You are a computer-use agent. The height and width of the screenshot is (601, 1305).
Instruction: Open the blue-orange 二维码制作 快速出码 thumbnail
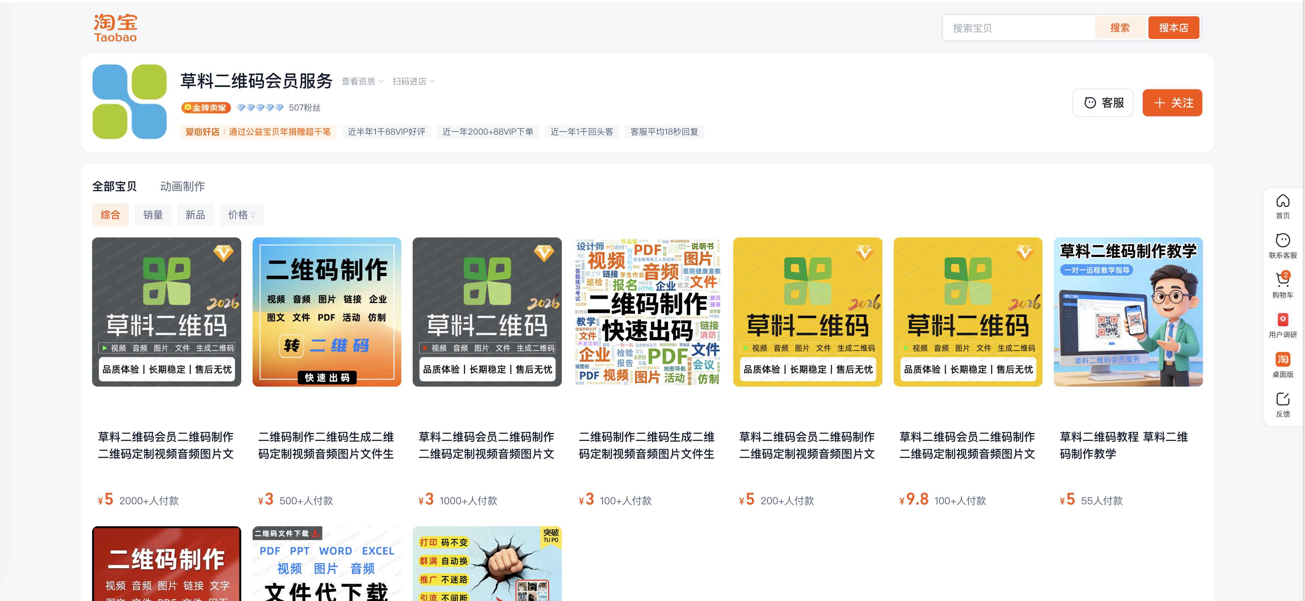click(327, 312)
